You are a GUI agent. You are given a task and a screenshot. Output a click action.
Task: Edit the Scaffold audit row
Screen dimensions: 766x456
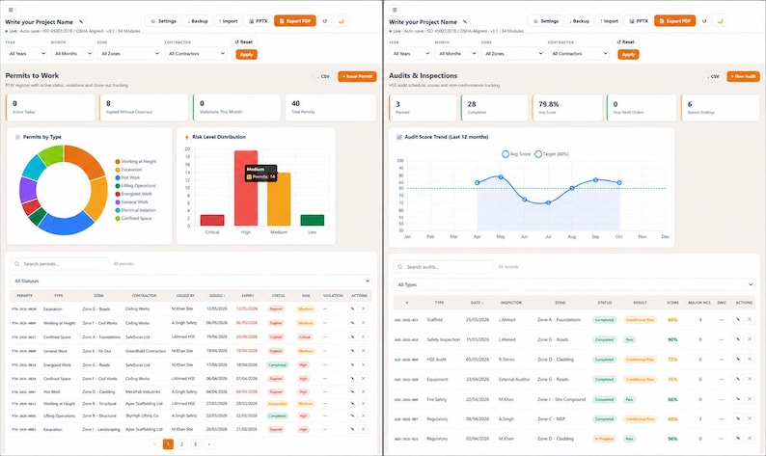[738, 319]
